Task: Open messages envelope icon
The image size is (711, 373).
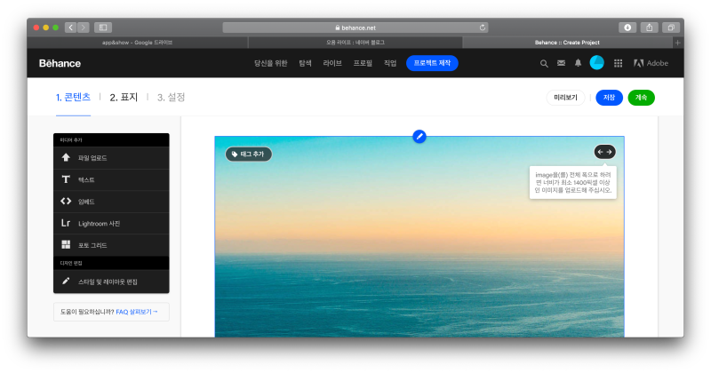Action: click(x=561, y=63)
